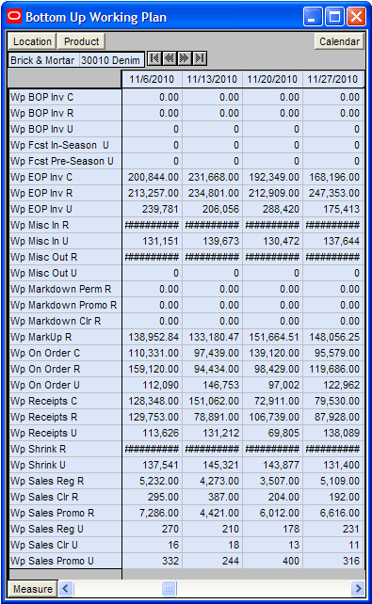Click the horizontal scrollbar thumb

pos(169,589)
